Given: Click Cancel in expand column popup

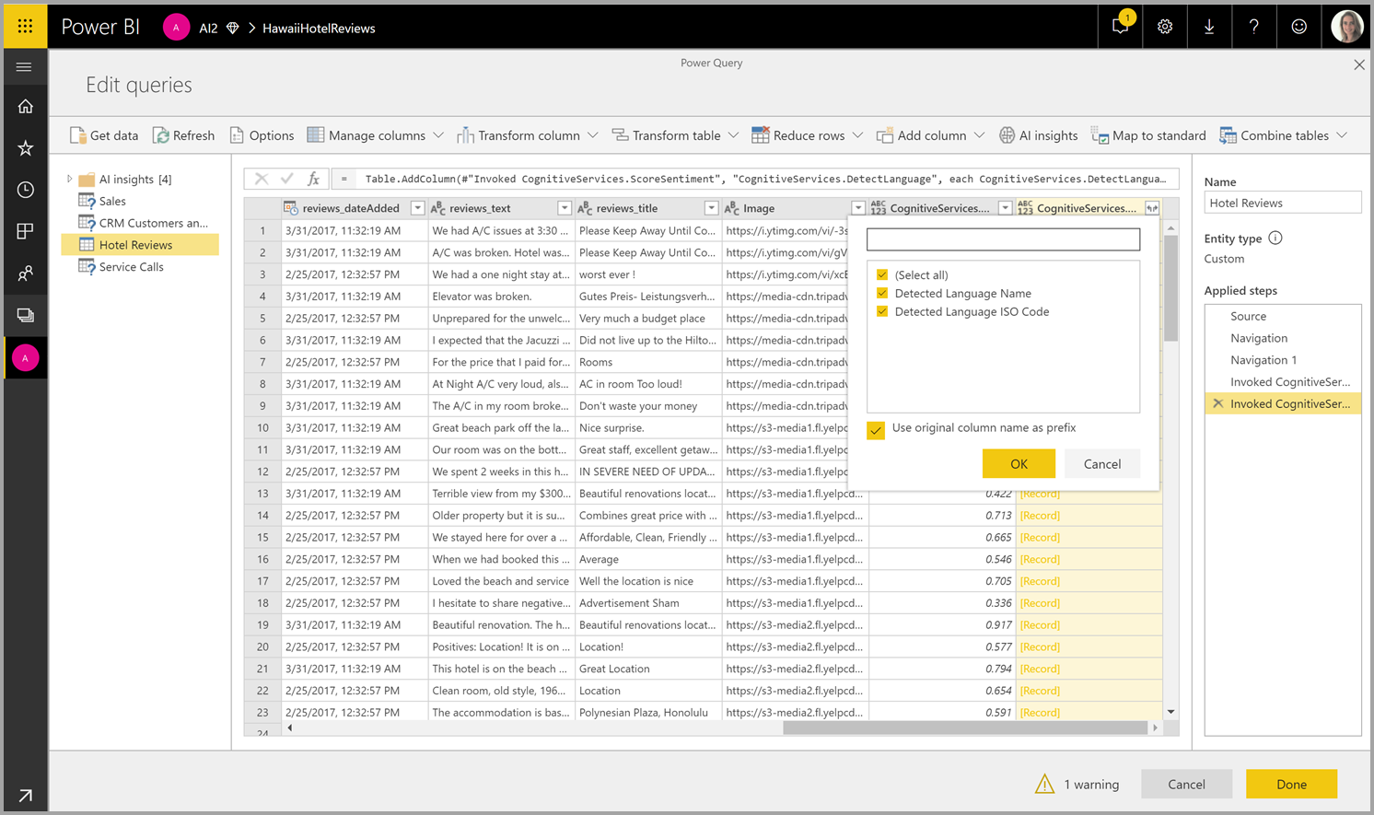Looking at the screenshot, I should [x=1102, y=463].
